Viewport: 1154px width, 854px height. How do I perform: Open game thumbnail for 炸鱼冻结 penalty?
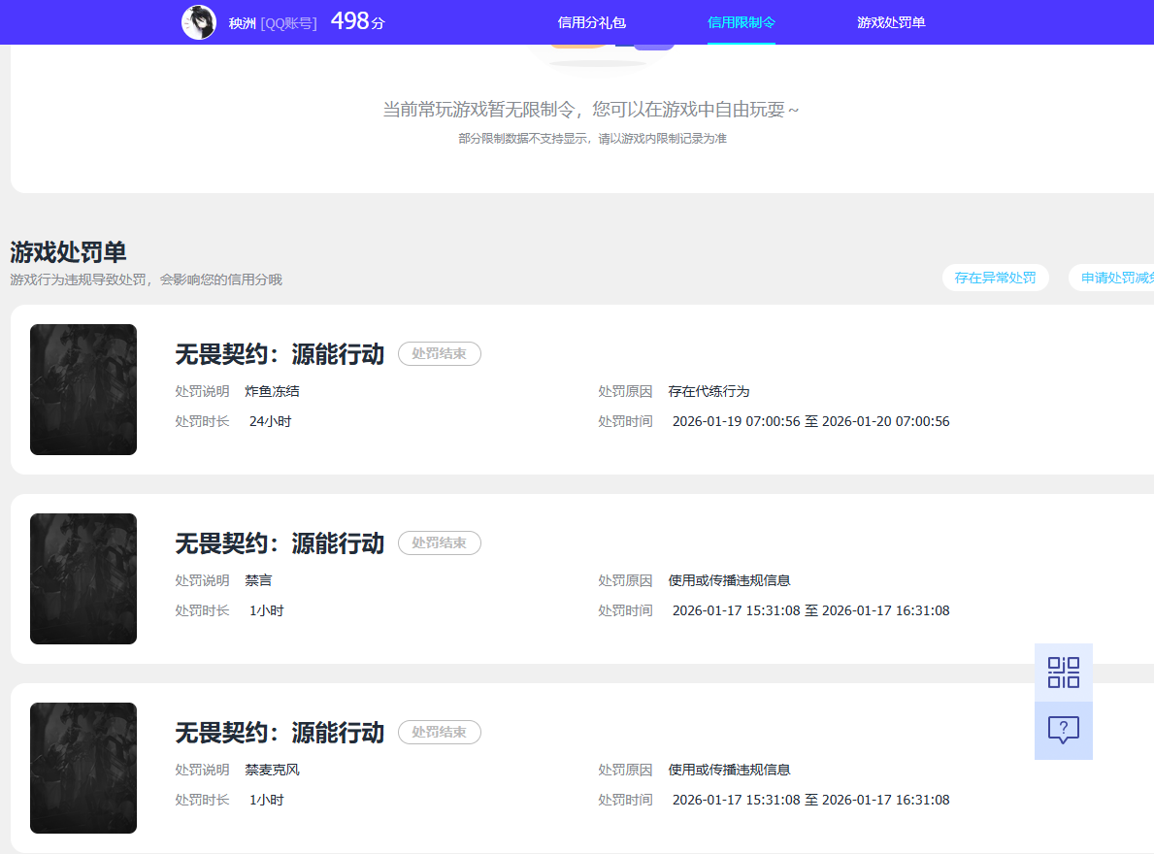(83, 389)
